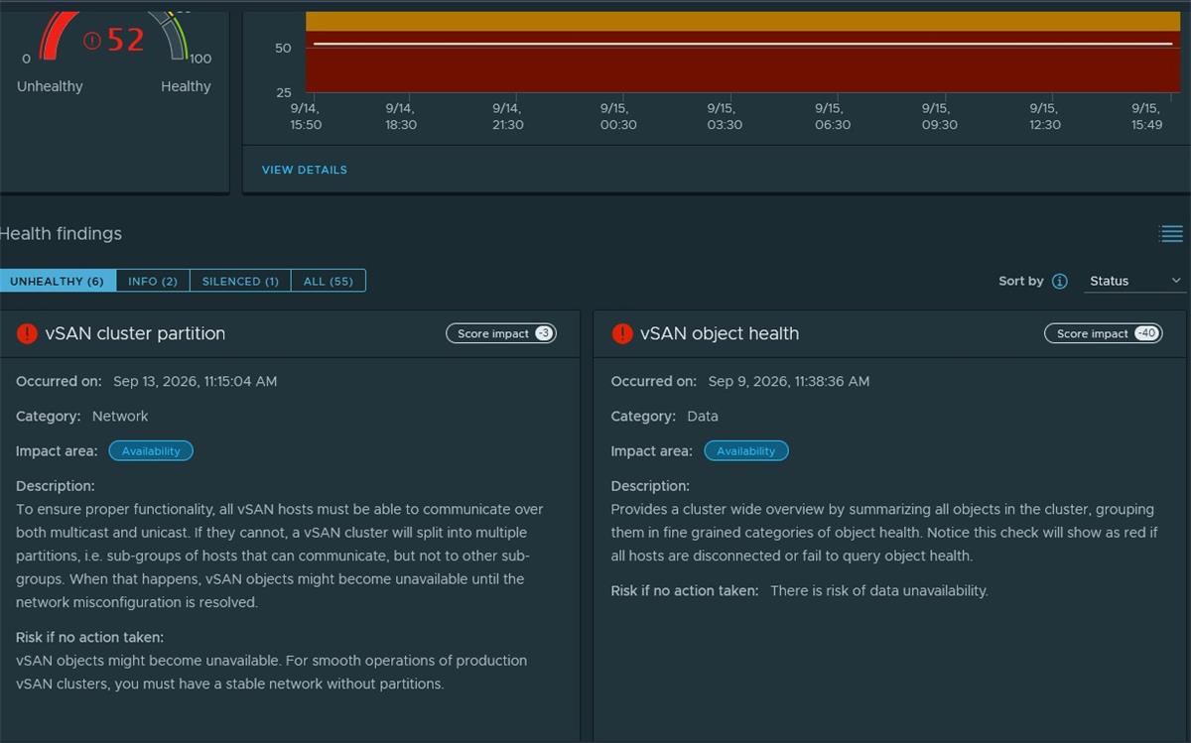Viewport: 1191px width, 743px height.
Task: Open the Sort by Status dropdown
Action: [1135, 281]
